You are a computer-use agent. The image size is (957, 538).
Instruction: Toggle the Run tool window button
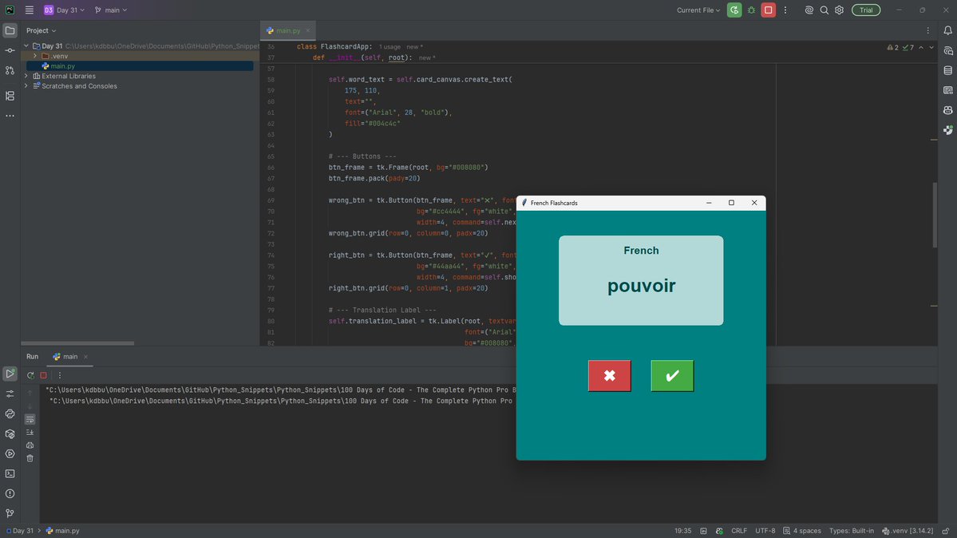tap(10, 373)
